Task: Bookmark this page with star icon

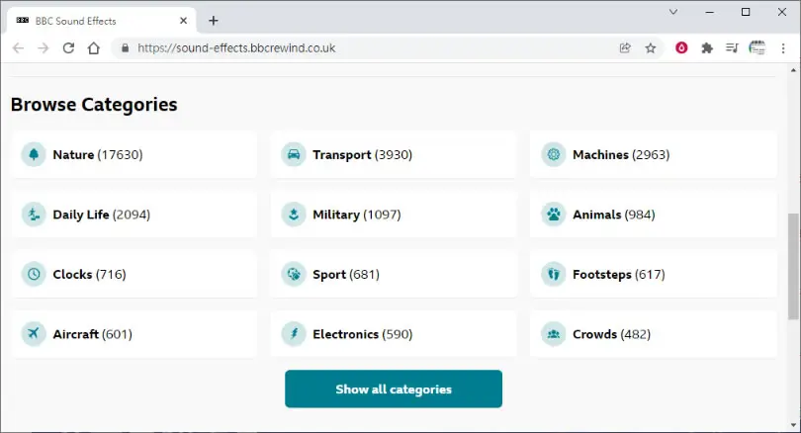Action: [651, 48]
